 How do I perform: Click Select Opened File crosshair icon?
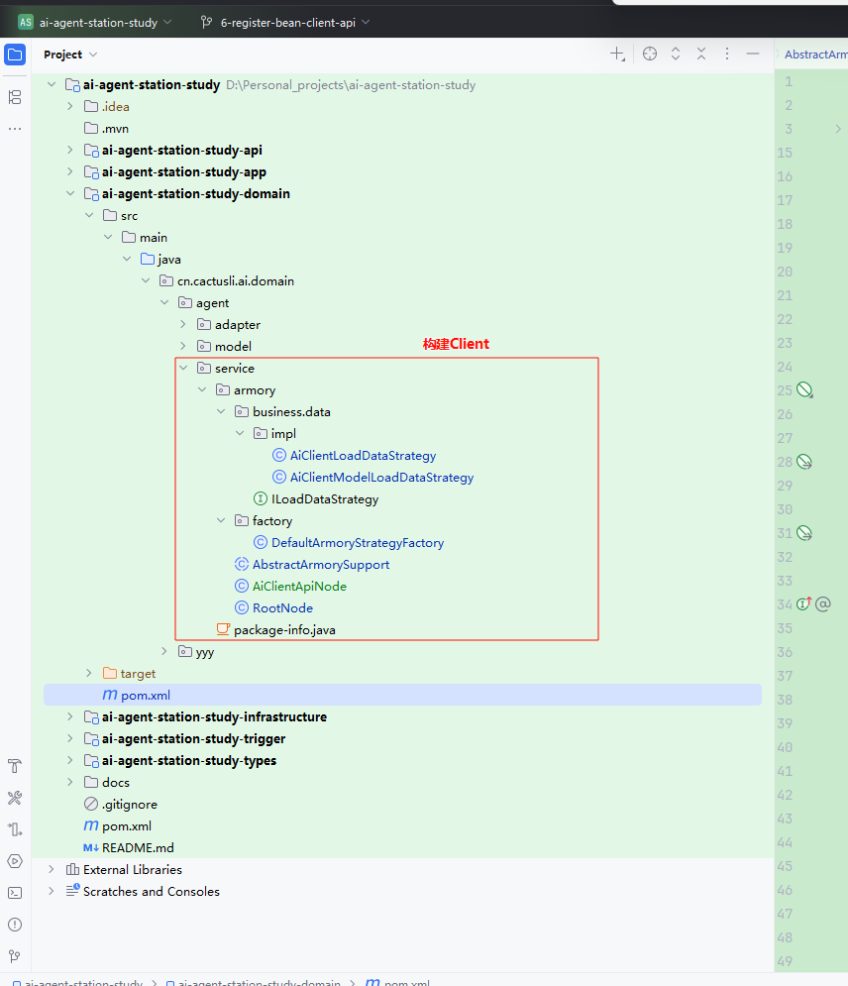tap(650, 54)
